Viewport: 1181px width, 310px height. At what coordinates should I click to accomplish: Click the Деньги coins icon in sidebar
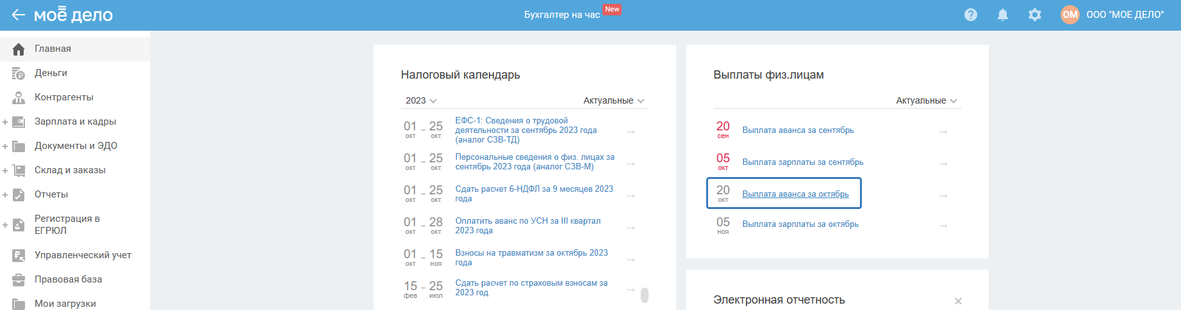pyautogui.click(x=19, y=74)
